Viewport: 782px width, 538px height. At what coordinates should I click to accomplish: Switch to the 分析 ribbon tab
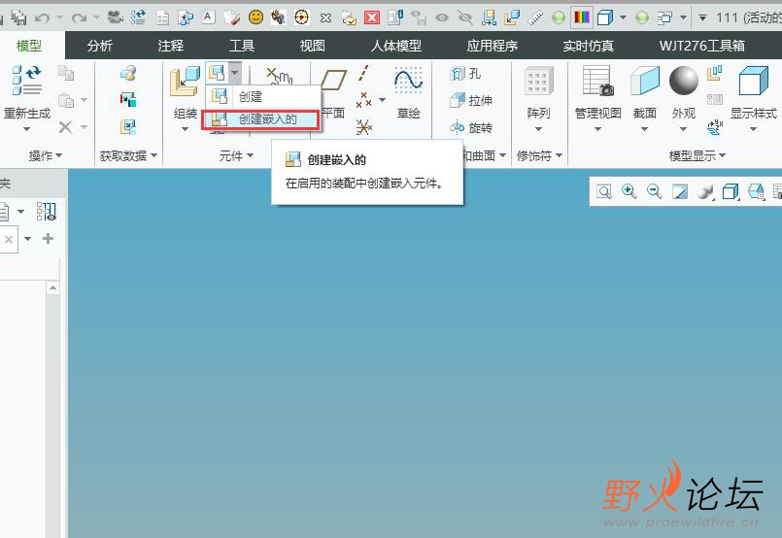tap(100, 46)
